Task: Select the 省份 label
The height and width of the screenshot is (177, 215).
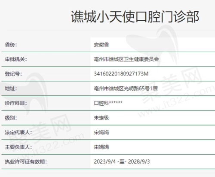Action: tap(11, 44)
